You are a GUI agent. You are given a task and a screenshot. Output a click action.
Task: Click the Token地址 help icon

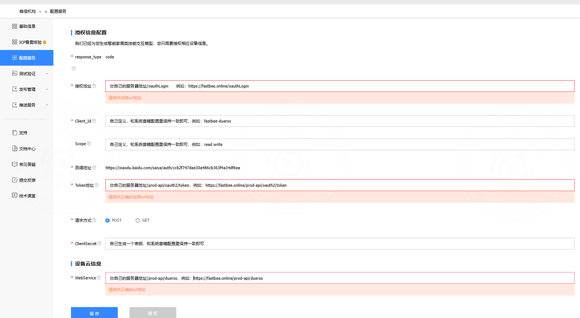[x=97, y=185]
